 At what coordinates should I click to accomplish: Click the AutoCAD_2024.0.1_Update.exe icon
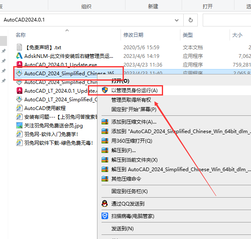[x=19, y=65]
